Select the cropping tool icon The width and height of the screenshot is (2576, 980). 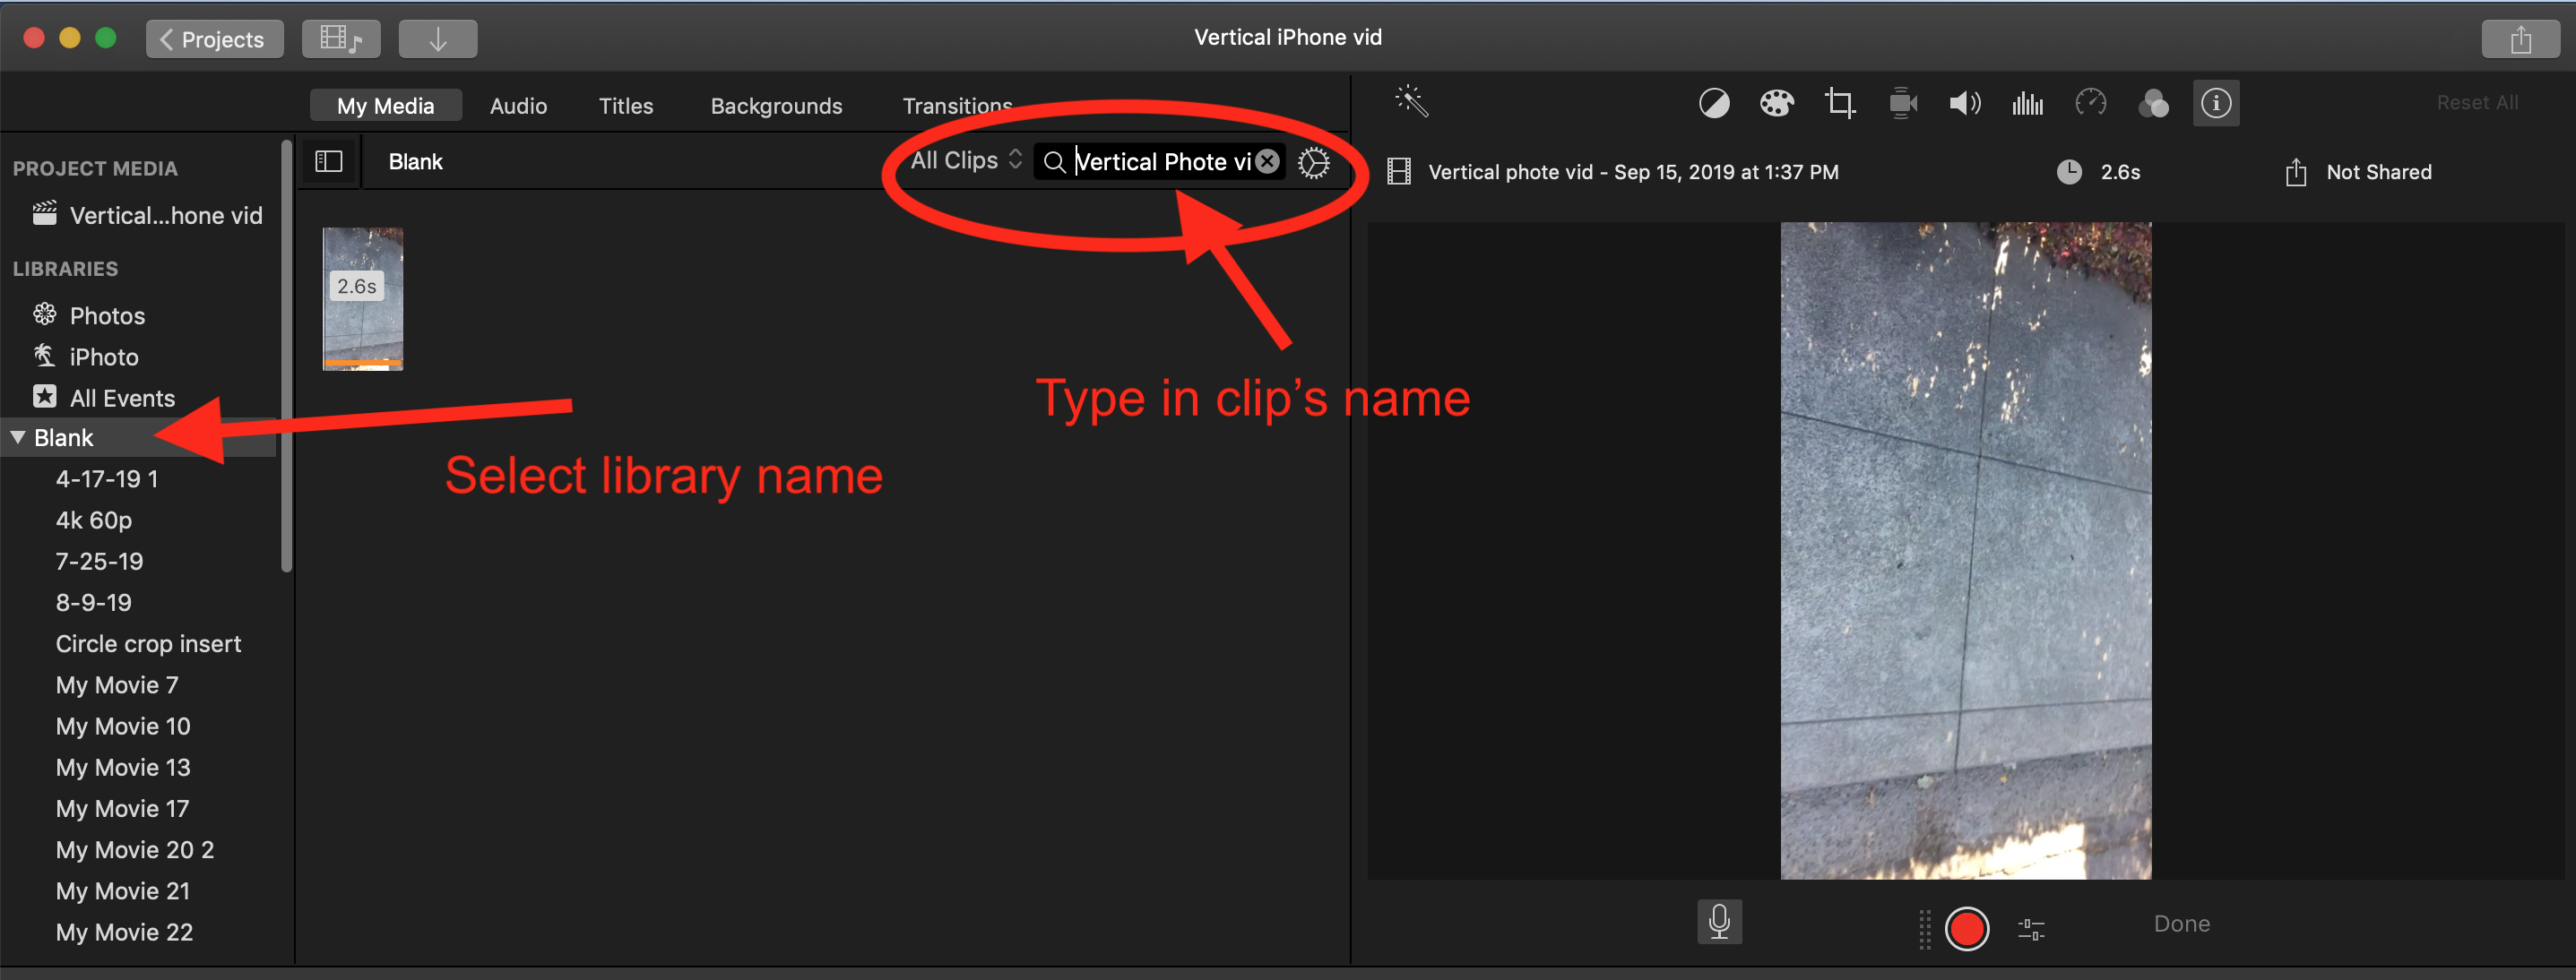click(1839, 103)
